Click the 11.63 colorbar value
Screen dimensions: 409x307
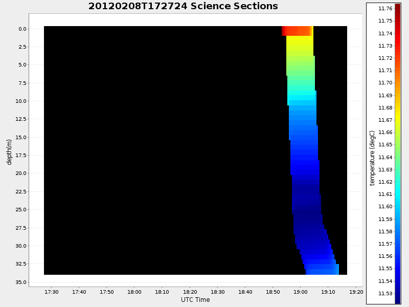(x=385, y=169)
